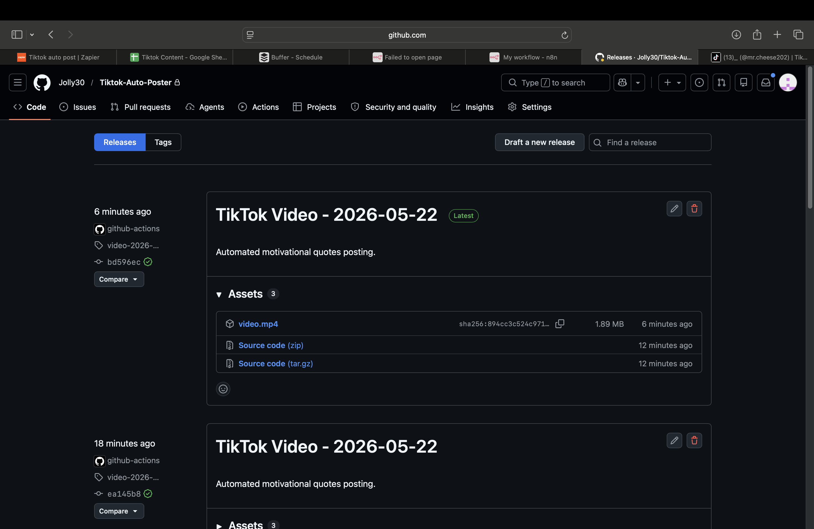Download Source code (tar.gz)

pos(275,364)
